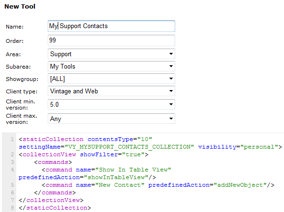Expand the Client type dropdown (Vintage and Web)
The height and width of the screenshot is (212, 284).
click(x=111, y=91)
